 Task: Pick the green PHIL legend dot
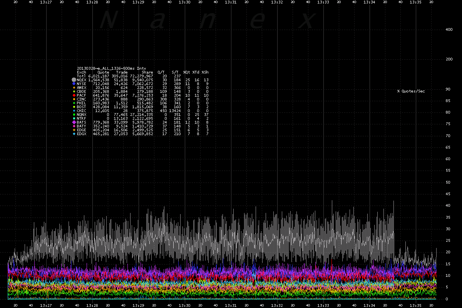74,103
